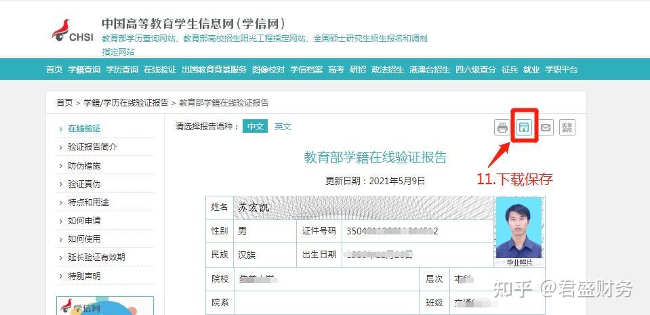Click the site title 中国高等教育学生信息网

(x=194, y=24)
